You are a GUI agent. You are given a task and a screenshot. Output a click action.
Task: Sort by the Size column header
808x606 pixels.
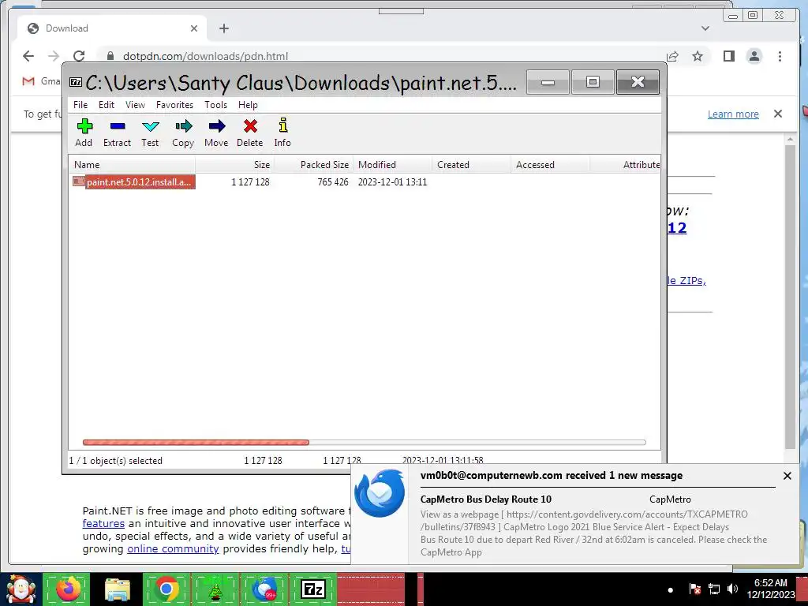coord(235,165)
